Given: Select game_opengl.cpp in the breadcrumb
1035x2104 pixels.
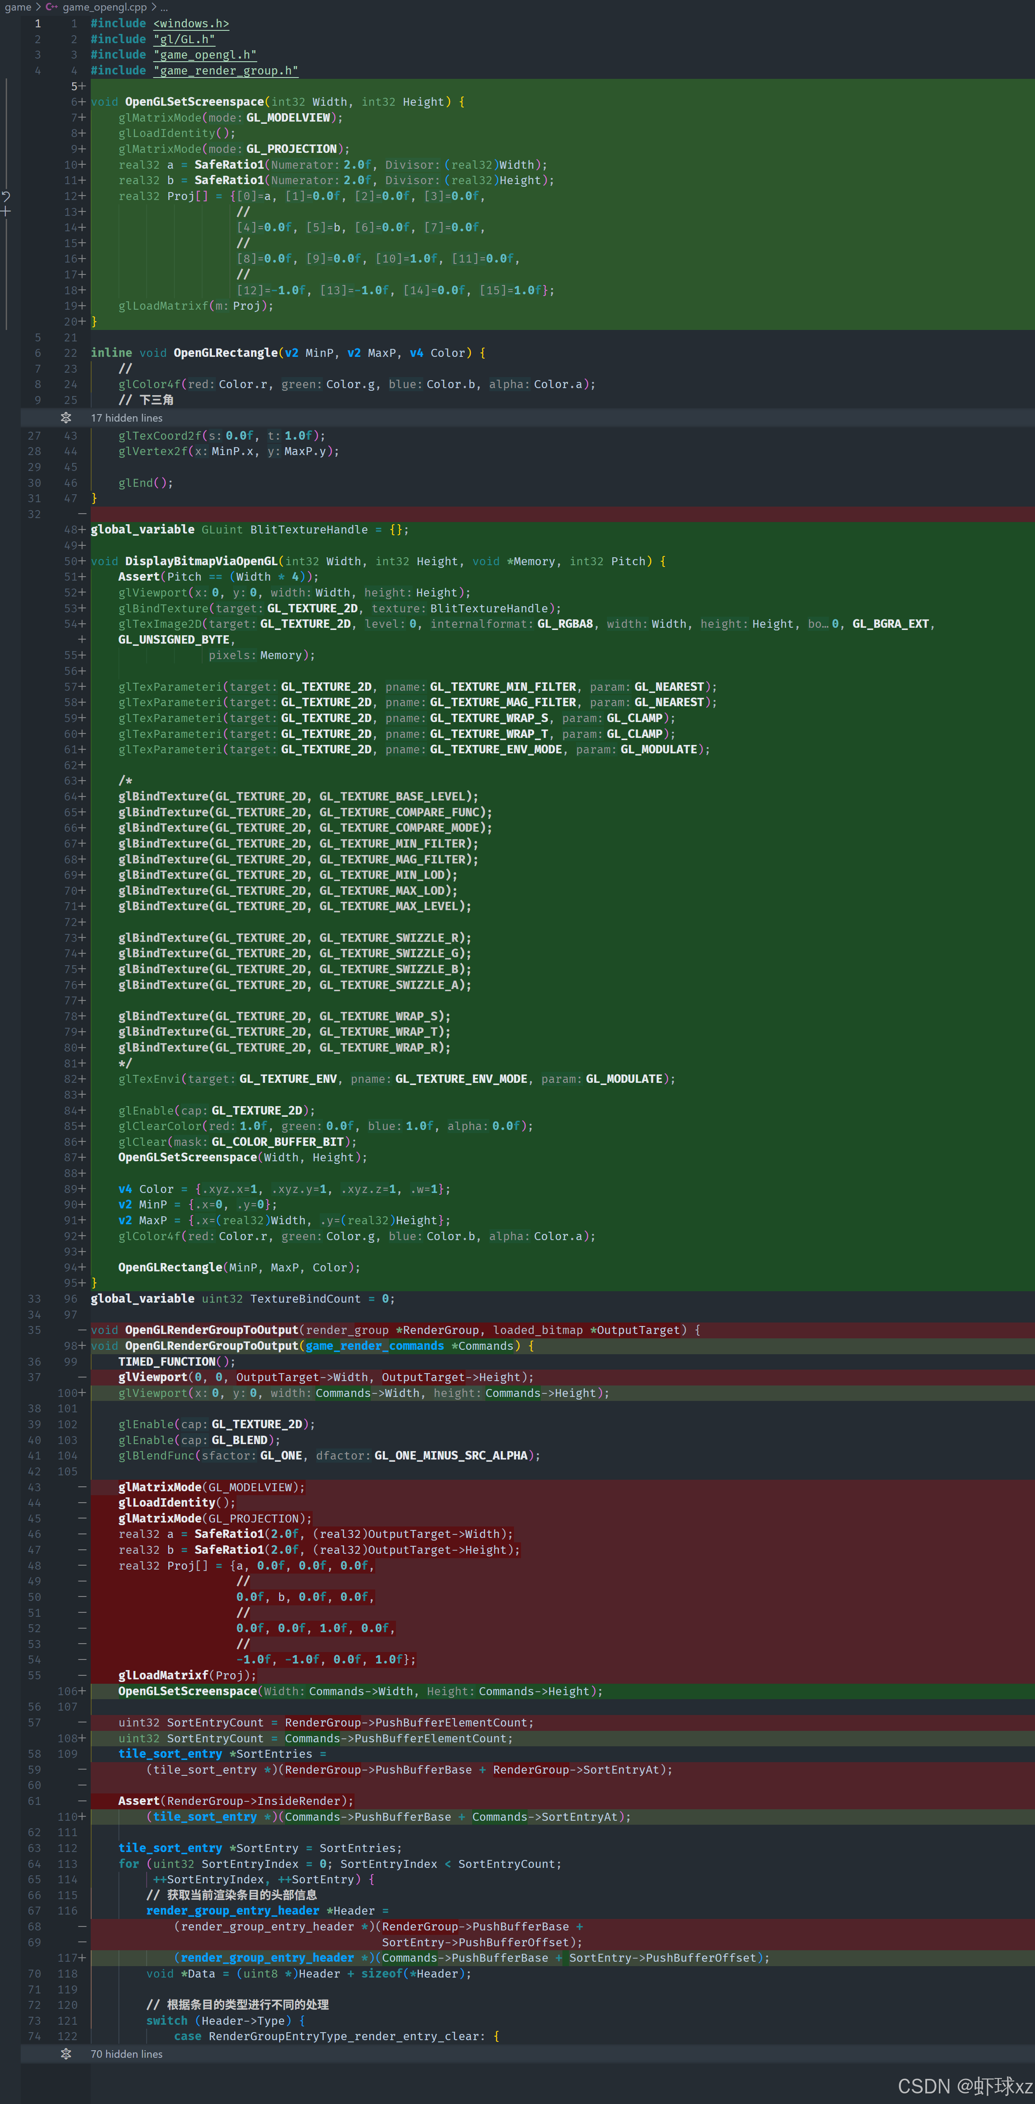Looking at the screenshot, I should (104, 7).
